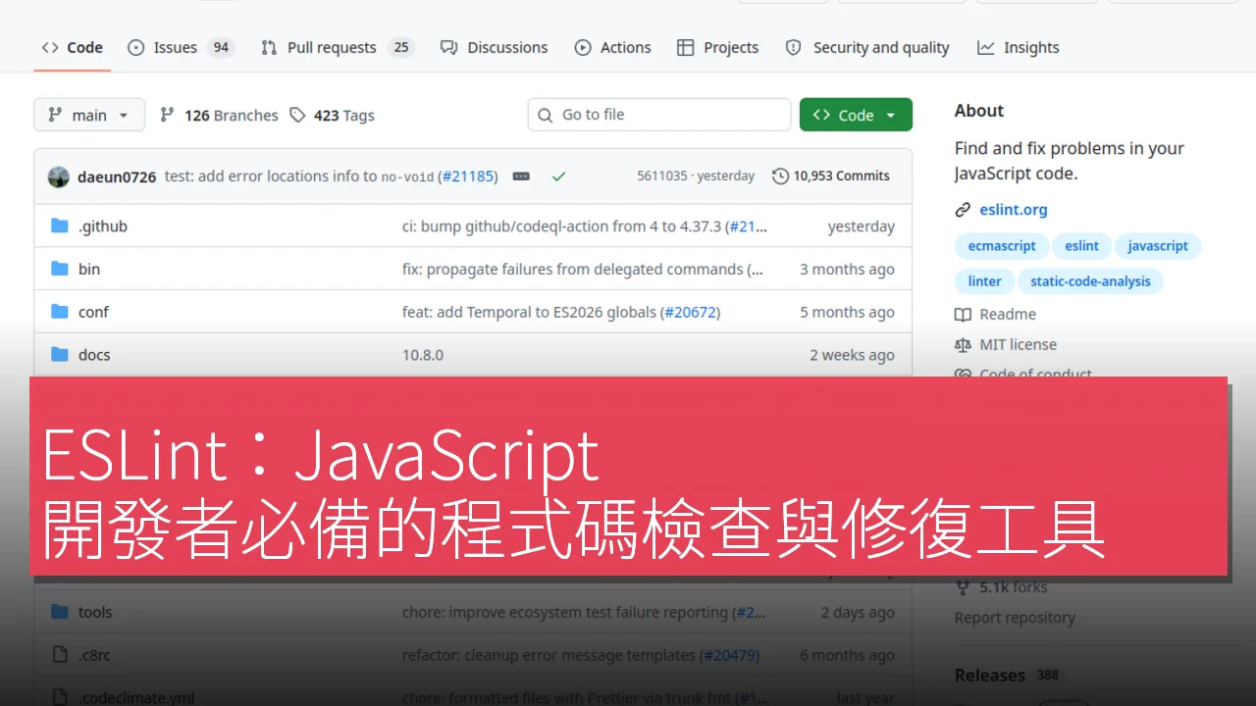The image size is (1256, 706).
Task: Click the .c8rc file icon
Action: pyautogui.click(x=60, y=655)
